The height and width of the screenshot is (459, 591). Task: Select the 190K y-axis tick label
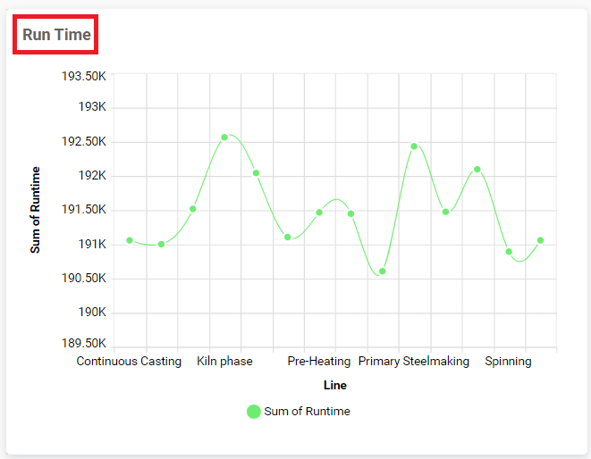pos(92,313)
